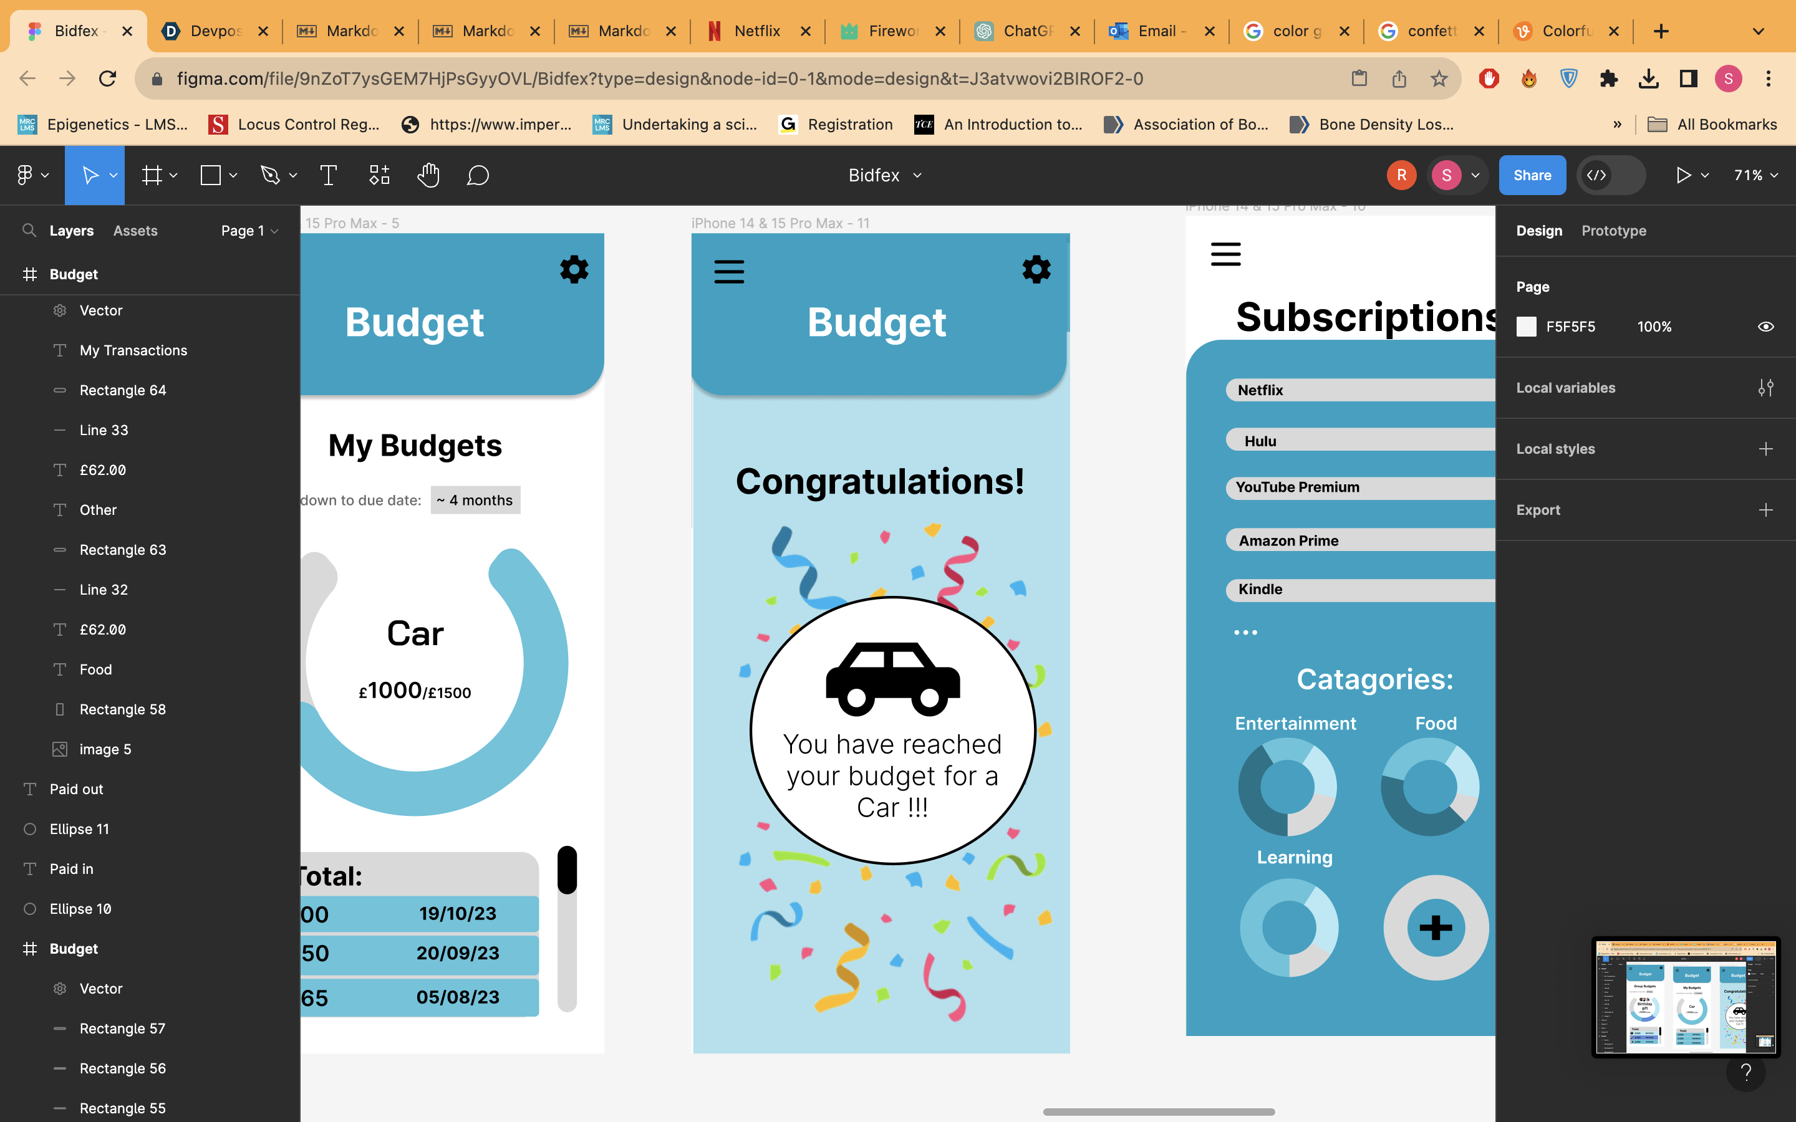Click the Present play icon
This screenshot has width=1796, height=1122.
(x=1683, y=175)
